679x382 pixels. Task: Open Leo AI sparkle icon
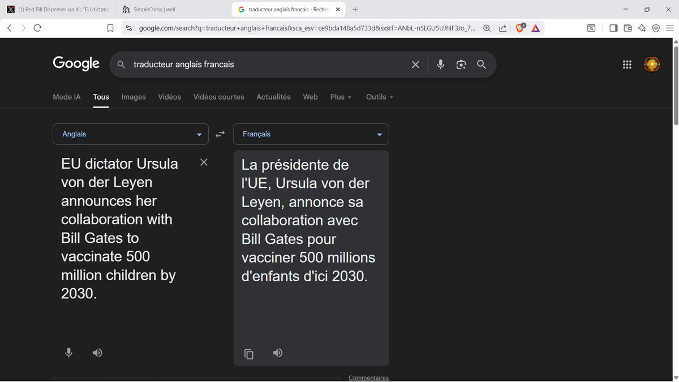642,28
